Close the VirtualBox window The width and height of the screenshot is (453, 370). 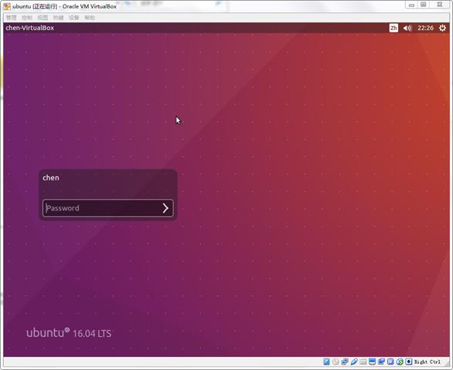[440, 5]
